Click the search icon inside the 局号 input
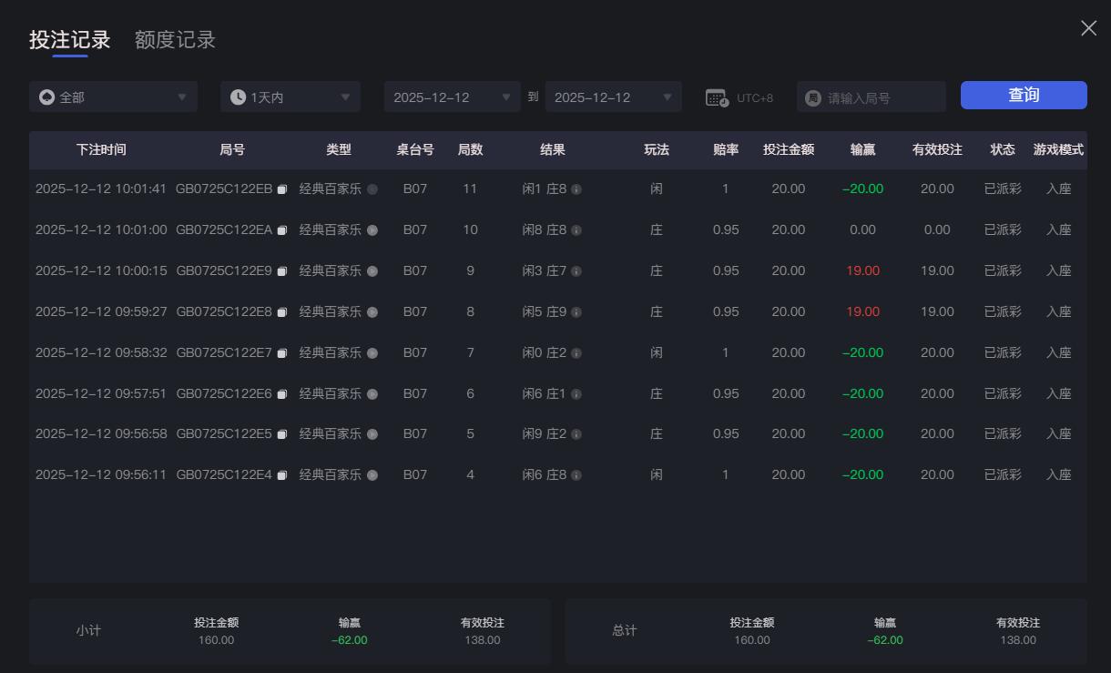 (x=811, y=96)
